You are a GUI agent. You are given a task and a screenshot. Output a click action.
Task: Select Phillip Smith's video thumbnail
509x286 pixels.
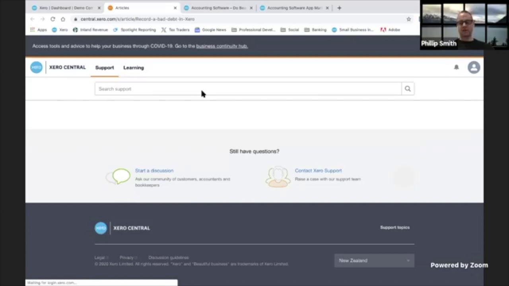(464, 25)
